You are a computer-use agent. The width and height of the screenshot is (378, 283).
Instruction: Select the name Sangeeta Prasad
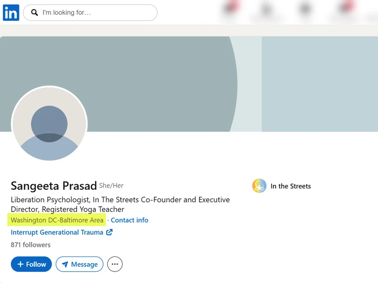(x=54, y=186)
